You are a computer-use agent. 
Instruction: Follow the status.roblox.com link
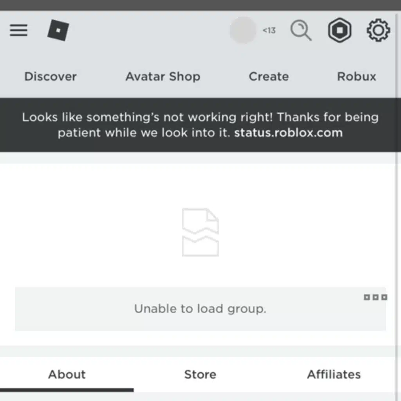(x=288, y=133)
